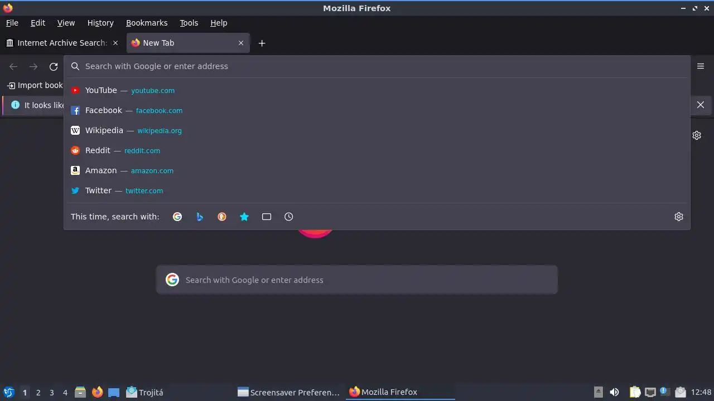This screenshot has width=714, height=401.
Task: Search history using the clock icon
Action: (x=288, y=217)
